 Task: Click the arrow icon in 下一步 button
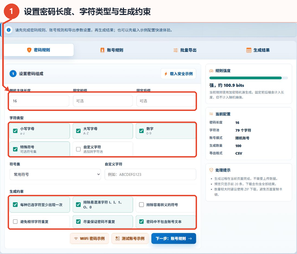point(190,238)
